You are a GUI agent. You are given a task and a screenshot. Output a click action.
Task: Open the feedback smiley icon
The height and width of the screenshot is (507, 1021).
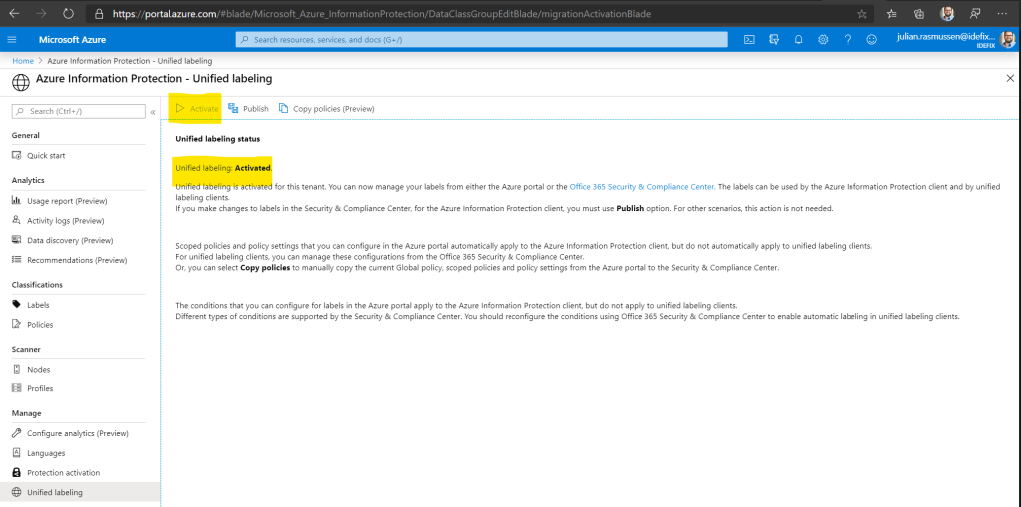tap(871, 40)
